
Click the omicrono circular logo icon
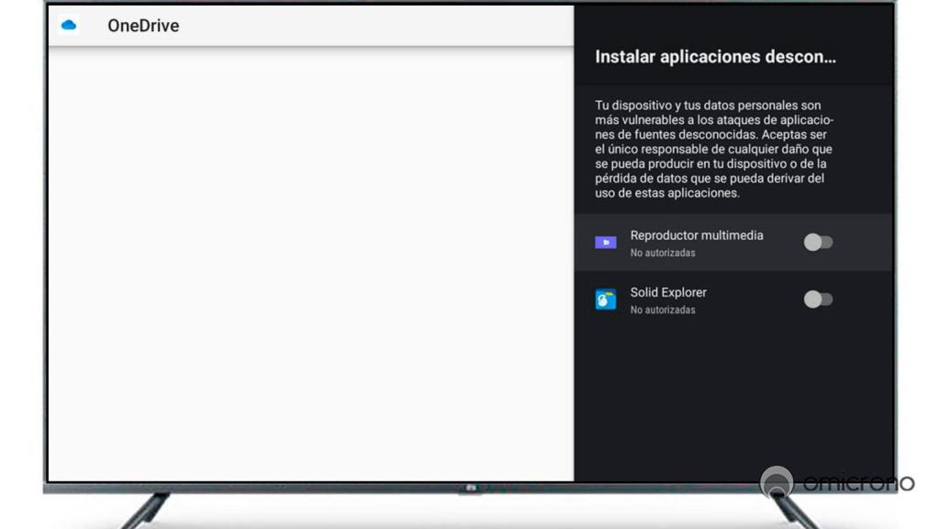pyautogui.click(x=777, y=482)
